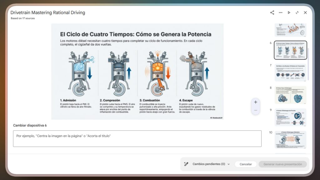Close the presentation viewer with X
The image size is (320, 180).
(x=305, y=12)
